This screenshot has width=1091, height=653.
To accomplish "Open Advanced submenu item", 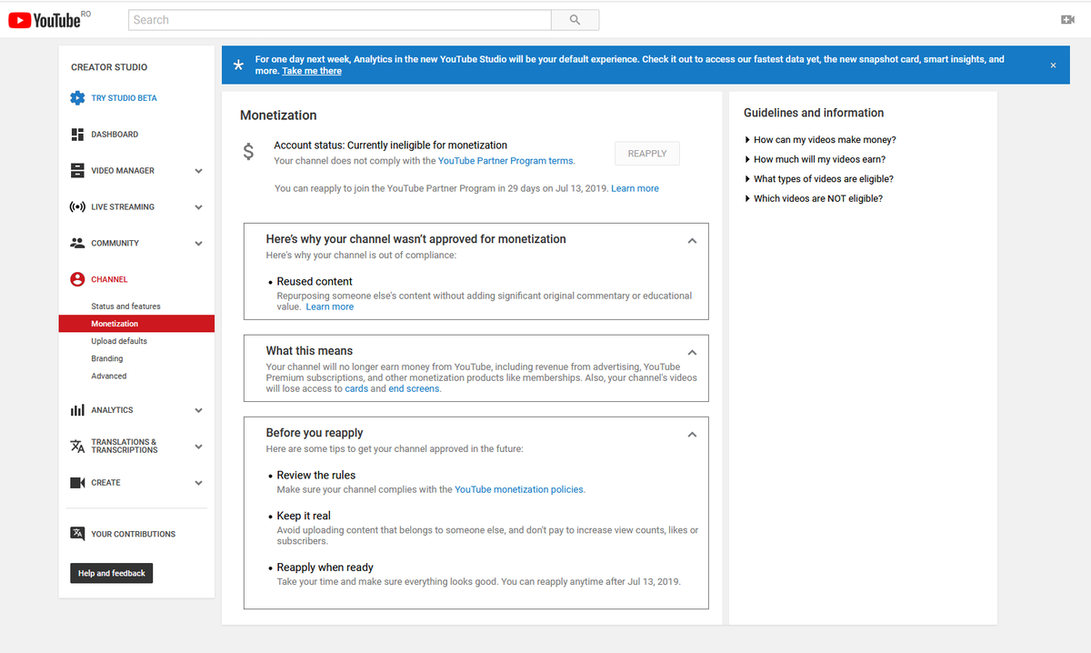I will coord(109,376).
